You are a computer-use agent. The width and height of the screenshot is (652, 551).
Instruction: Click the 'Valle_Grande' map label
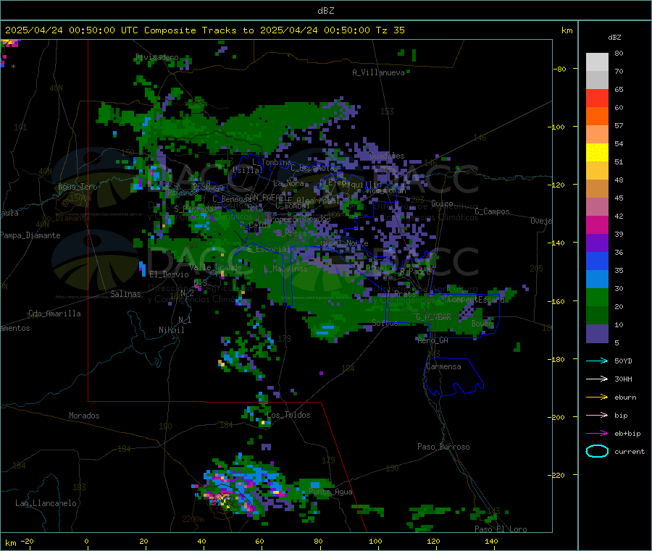215,267
